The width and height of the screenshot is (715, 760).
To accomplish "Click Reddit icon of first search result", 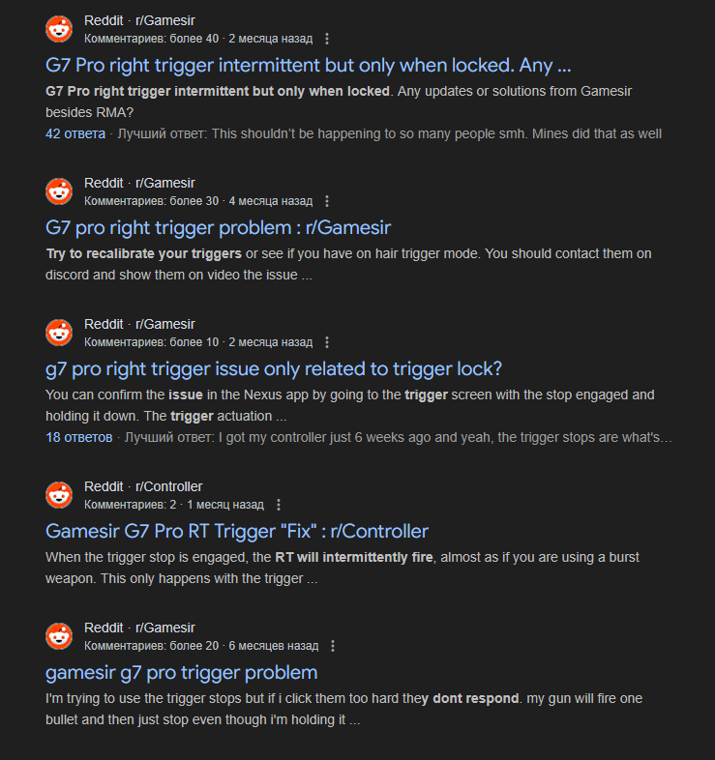I will [x=59, y=29].
